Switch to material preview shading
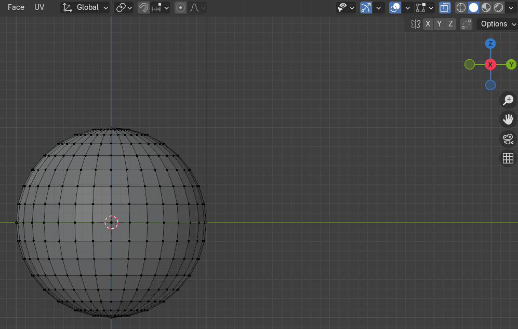Image resolution: width=518 pixels, height=329 pixels. click(486, 7)
